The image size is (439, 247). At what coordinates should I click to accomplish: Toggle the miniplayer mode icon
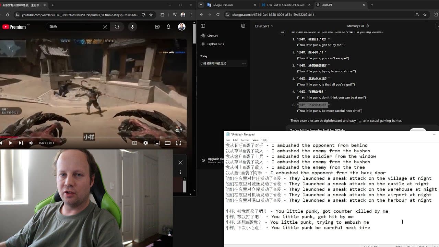[x=157, y=143]
